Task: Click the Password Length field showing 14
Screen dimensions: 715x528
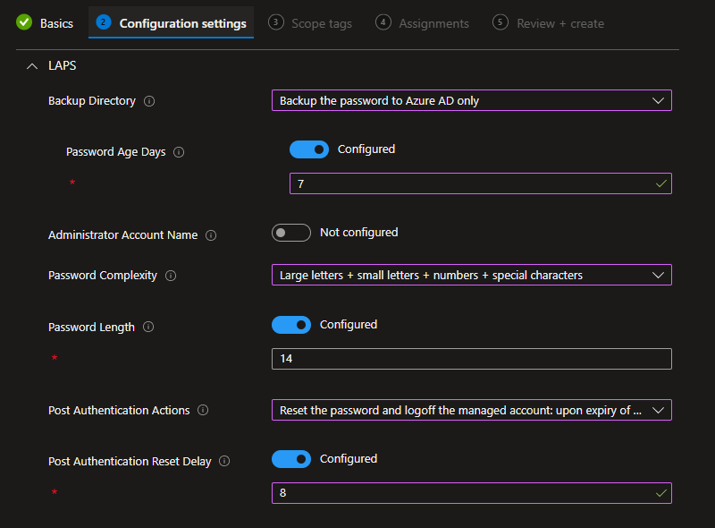Action: [x=471, y=359]
